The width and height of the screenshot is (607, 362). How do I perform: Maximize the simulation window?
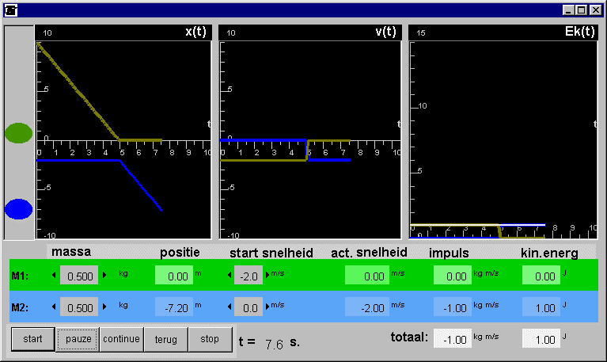[x=581, y=10]
